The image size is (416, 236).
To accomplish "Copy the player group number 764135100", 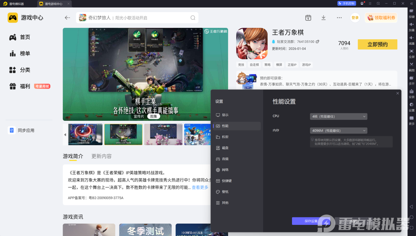I will tap(317, 42).
